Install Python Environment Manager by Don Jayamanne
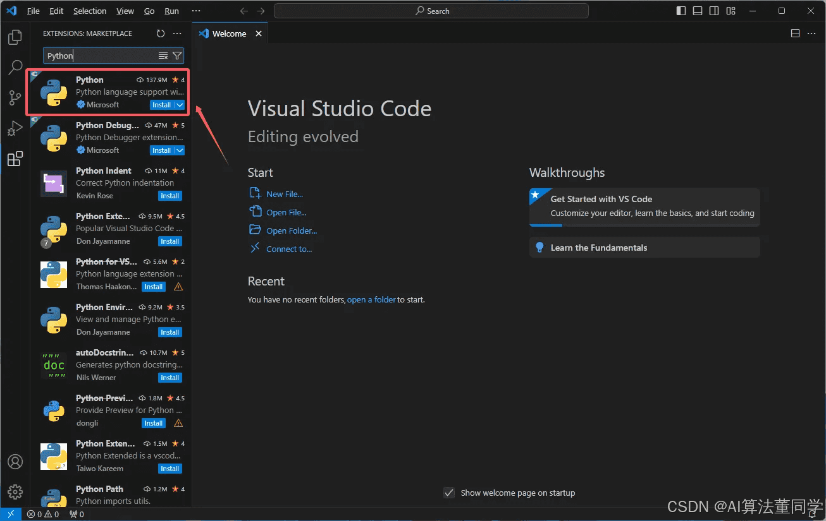 (x=170, y=332)
